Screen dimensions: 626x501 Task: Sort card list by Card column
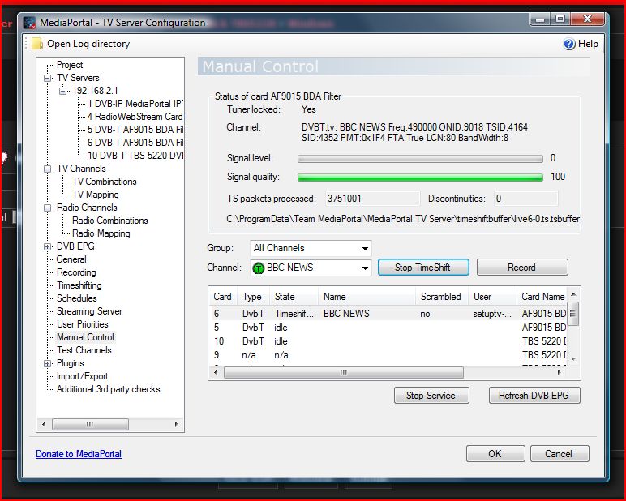(223, 297)
